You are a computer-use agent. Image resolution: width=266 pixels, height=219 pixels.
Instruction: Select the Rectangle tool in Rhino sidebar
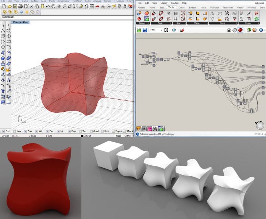(x=8, y=42)
